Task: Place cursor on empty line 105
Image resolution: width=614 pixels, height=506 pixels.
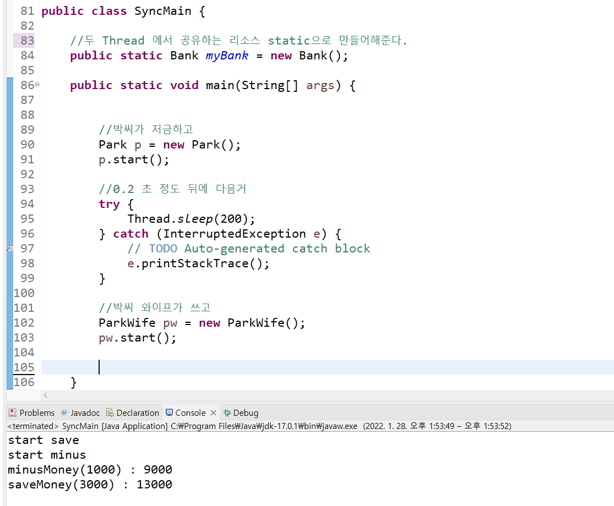Action: (x=327, y=367)
